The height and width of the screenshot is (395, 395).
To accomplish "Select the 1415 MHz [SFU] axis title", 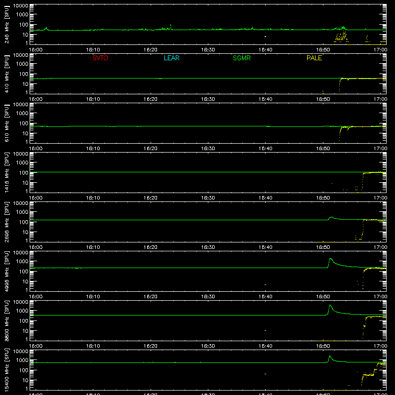I will 6,172.
